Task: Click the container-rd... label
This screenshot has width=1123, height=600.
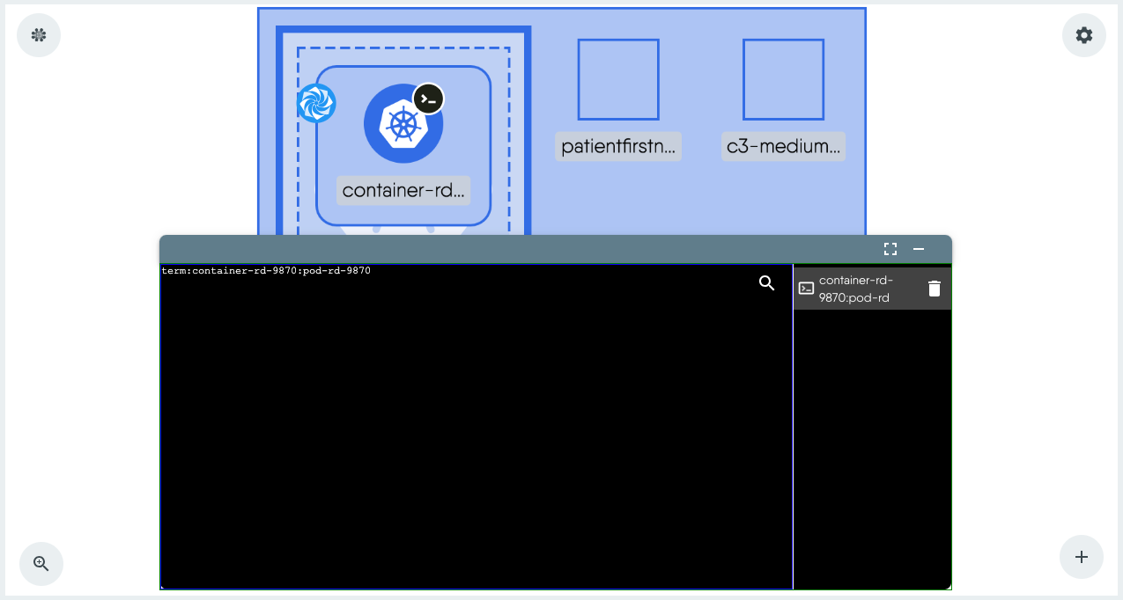Action: pos(403,191)
